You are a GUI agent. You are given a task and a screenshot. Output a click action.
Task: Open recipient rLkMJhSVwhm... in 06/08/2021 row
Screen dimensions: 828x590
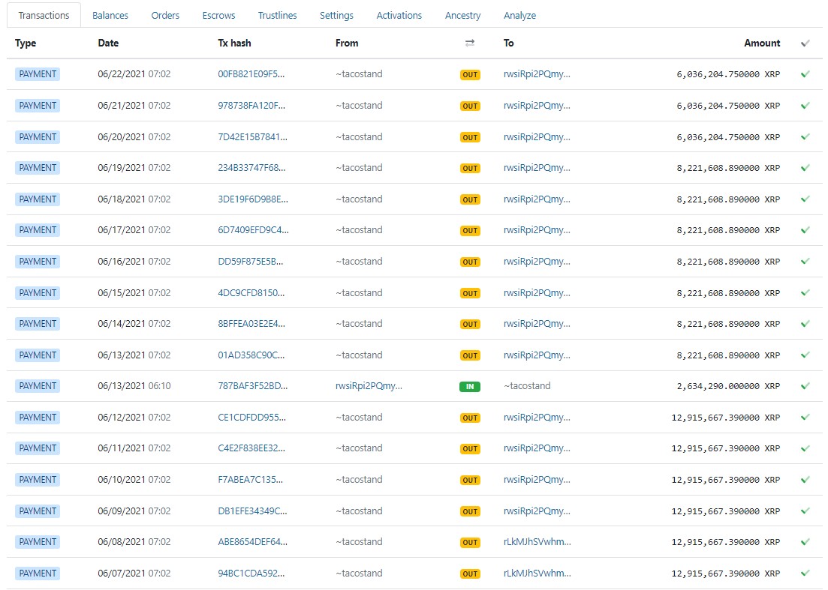point(537,541)
